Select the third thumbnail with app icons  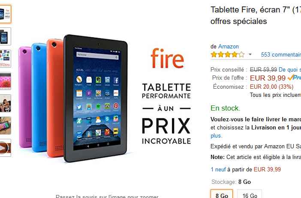pos(6,59)
